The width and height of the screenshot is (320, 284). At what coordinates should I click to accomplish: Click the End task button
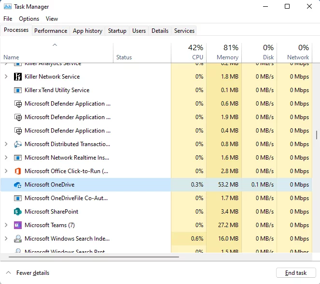(x=296, y=273)
